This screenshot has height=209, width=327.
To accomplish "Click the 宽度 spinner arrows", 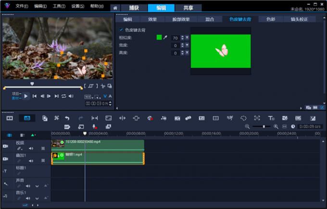I will pos(182,45).
